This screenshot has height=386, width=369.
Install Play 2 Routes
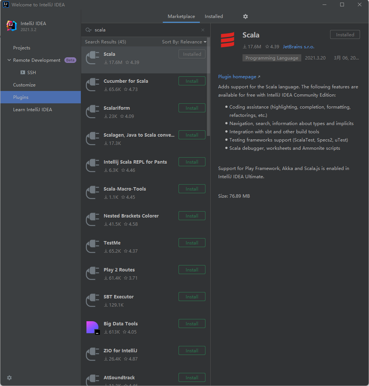(x=192, y=270)
